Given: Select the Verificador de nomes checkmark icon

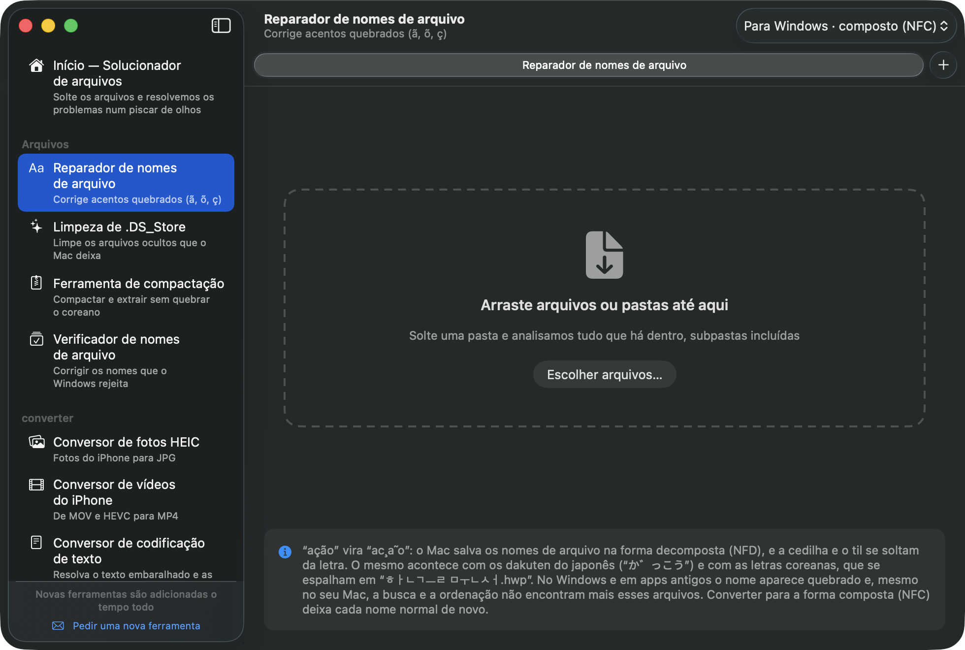Looking at the screenshot, I should (x=36, y=339).
